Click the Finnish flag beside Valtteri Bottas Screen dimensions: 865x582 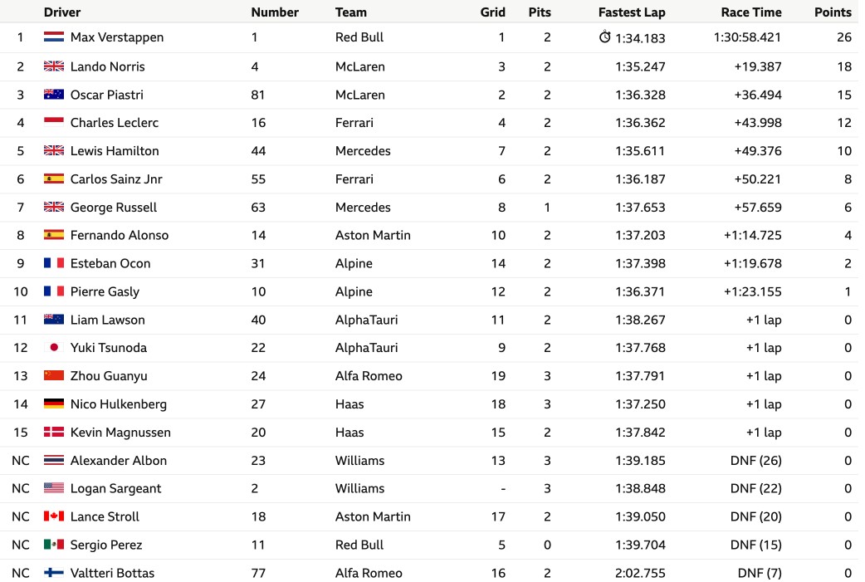[53, 573]
